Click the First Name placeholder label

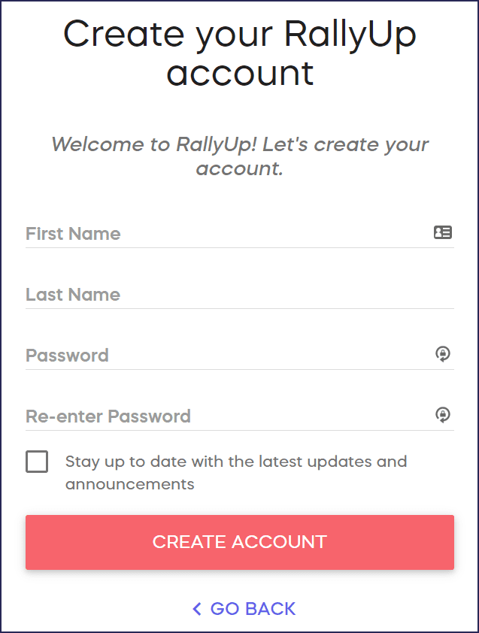pos(73,234)
